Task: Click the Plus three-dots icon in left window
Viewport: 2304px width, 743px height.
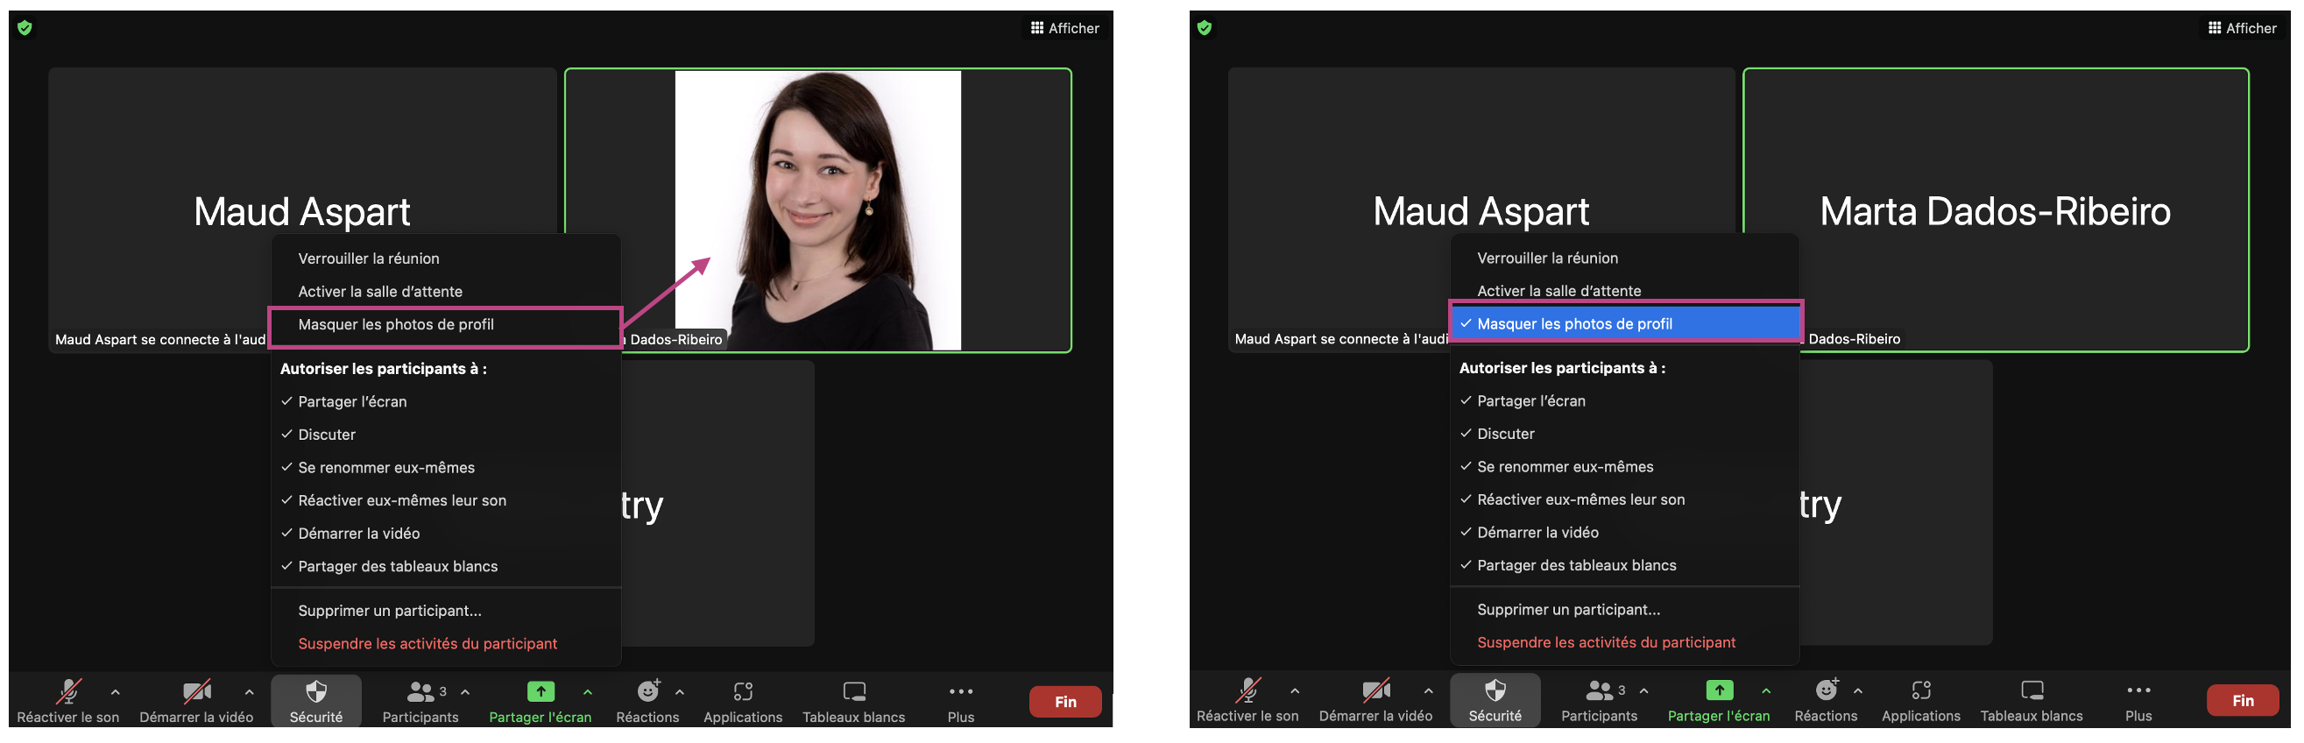Action: [x=961, y=693]
